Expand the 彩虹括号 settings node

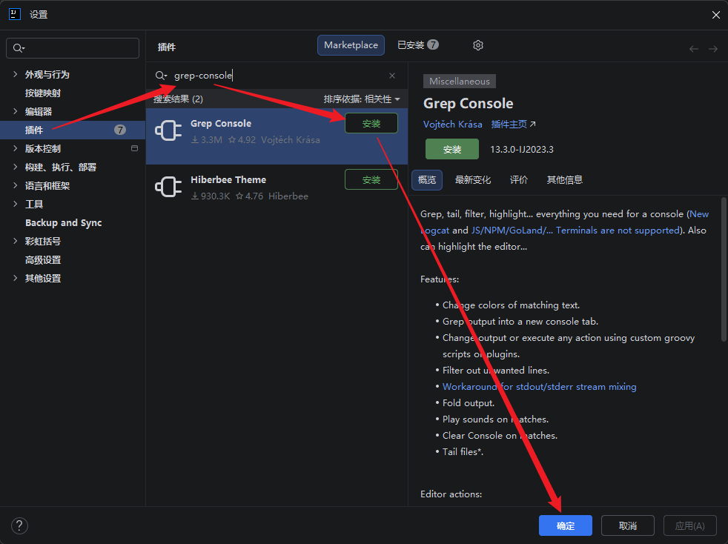point(16,241)
